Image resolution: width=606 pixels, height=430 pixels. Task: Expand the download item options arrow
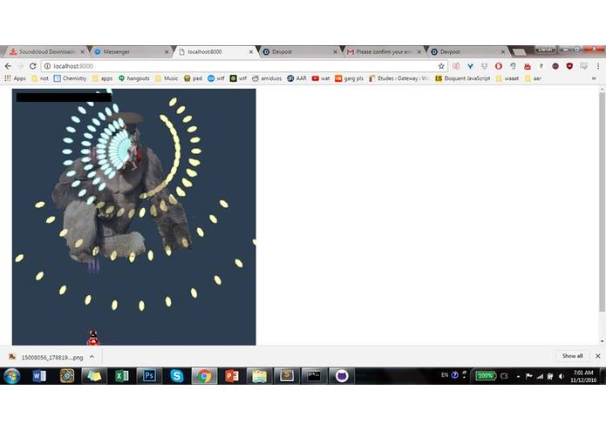click(x=92, y=357)
